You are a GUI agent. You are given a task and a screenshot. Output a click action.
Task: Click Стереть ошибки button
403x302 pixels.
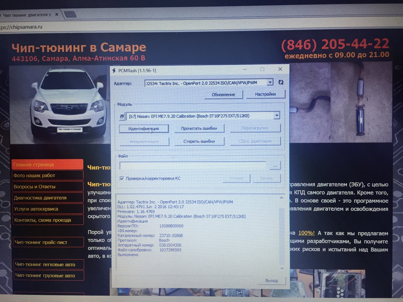pyautogui.click(x=199, y=142)
